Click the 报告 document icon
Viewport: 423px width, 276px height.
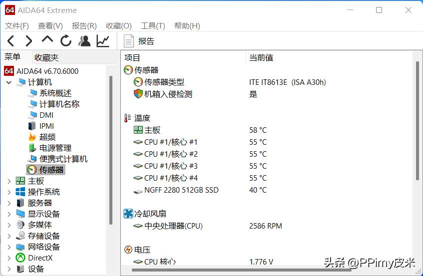click(x=129, y=41)
